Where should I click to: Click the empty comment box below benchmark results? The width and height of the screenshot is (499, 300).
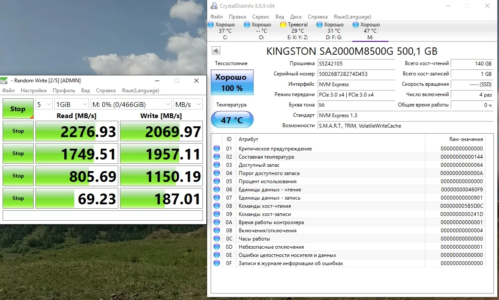click(x=102, y=216)
